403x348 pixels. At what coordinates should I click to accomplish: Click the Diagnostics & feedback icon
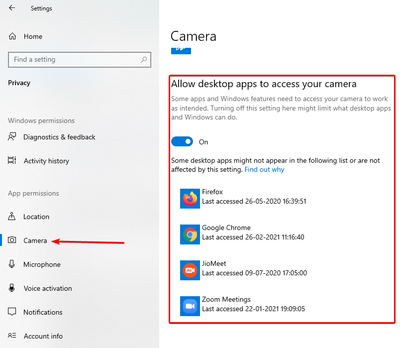tap(12, 137)
